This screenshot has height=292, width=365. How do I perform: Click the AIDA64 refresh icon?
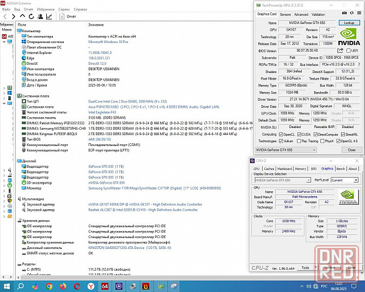31,16
